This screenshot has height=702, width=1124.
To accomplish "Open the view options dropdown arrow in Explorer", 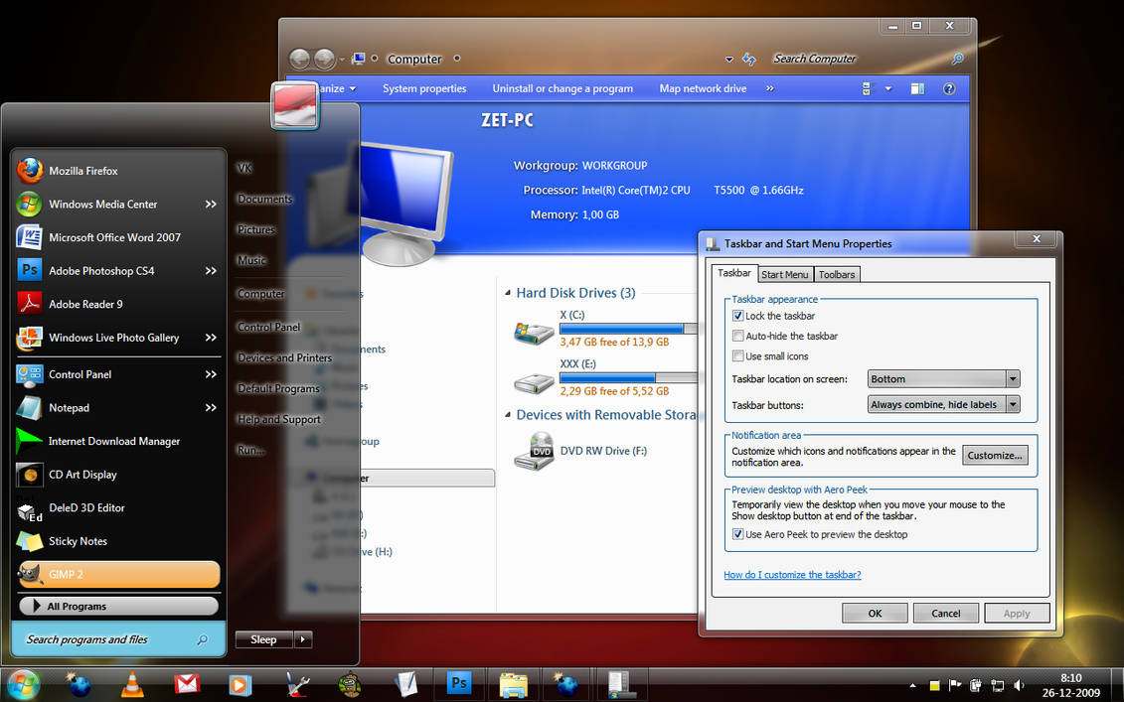I will click(888, 88).
